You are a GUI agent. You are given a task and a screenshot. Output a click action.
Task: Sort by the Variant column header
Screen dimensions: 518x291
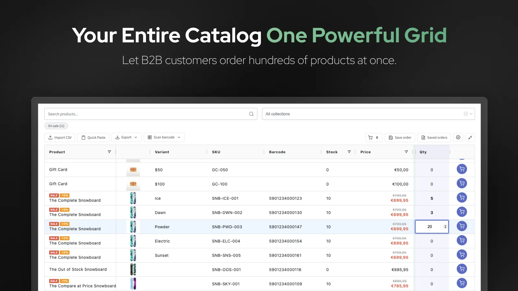click(x=162, y=152)
